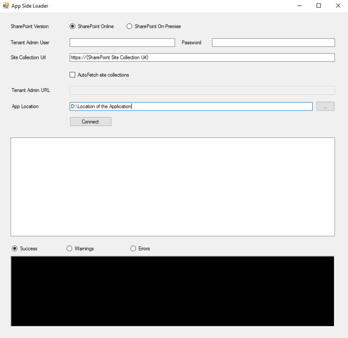The image size is (348, 338).
Task: Show Errors in the log output
Action: coord(133,248)
